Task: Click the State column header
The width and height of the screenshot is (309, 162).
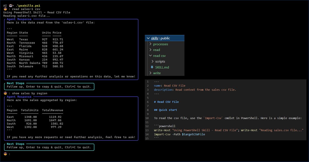Action: 23,33
